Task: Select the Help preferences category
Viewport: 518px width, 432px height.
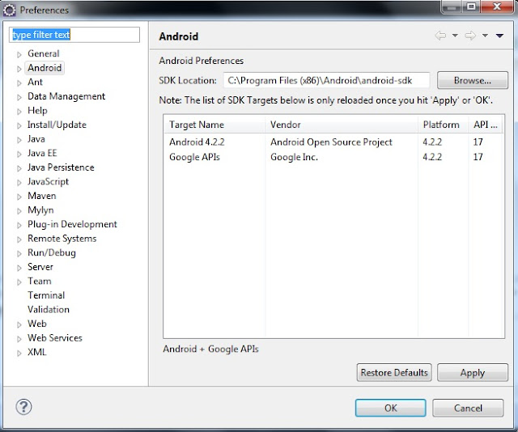Action: tap(37, 110)
